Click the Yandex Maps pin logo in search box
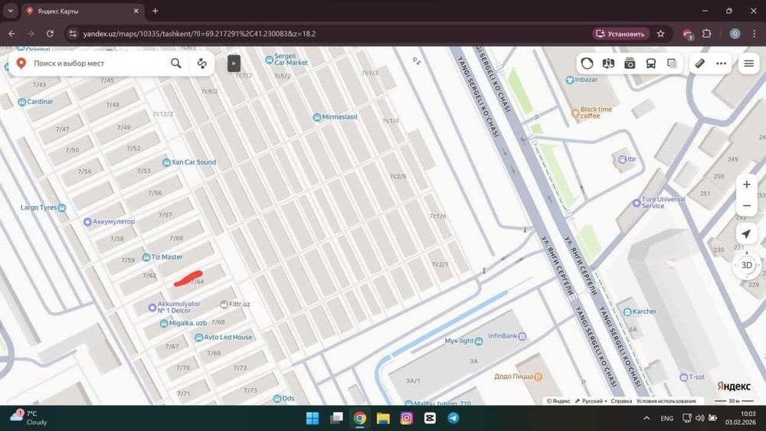 21,64
